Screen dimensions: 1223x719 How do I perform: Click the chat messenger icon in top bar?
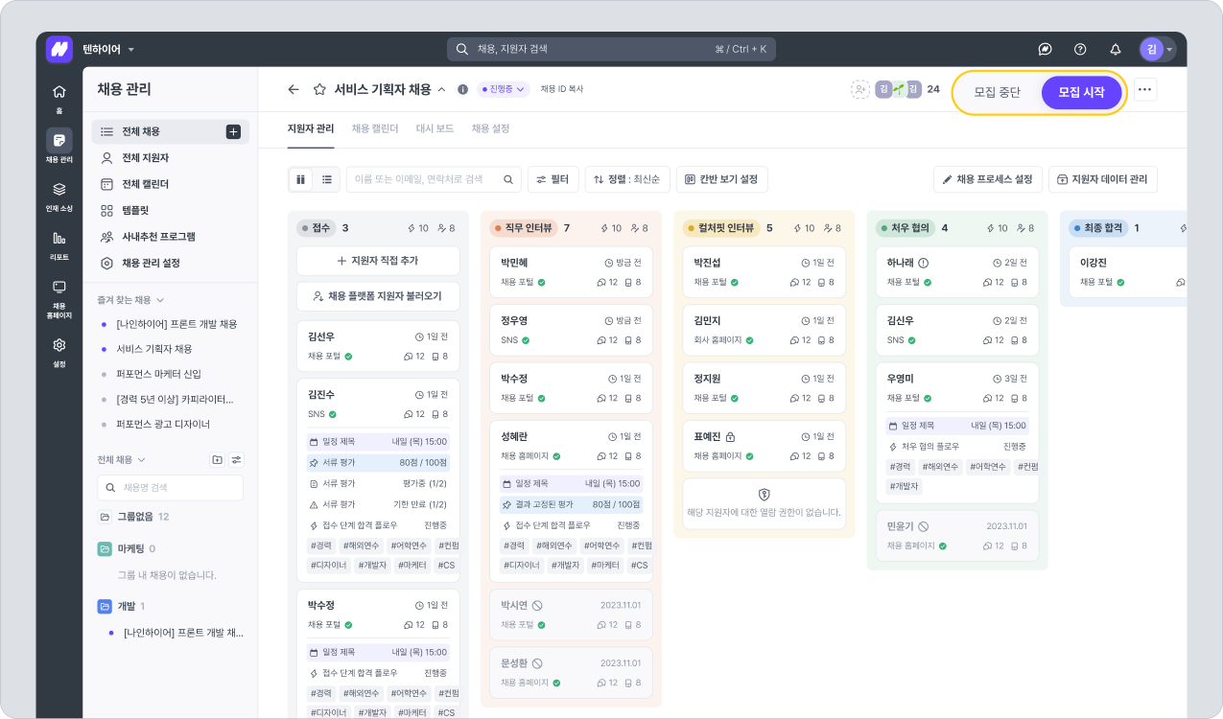pos(1046,49)
